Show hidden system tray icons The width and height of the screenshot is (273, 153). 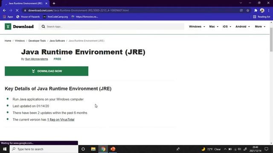click(x=225, y=149)
